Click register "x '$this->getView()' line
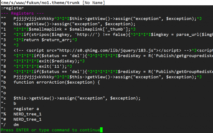The width and height of the screenshot is (213, 133). (77, 98)
